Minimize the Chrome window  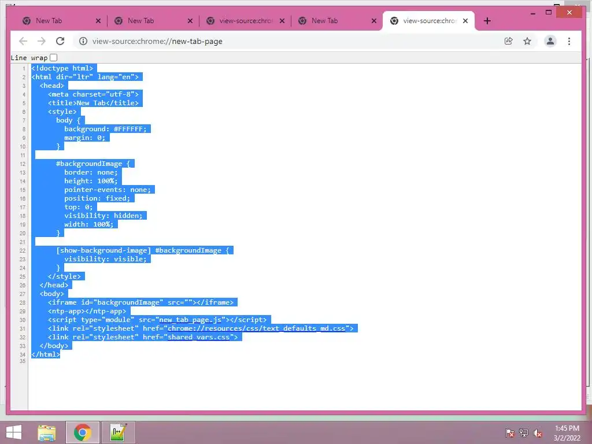click(532, 13)
